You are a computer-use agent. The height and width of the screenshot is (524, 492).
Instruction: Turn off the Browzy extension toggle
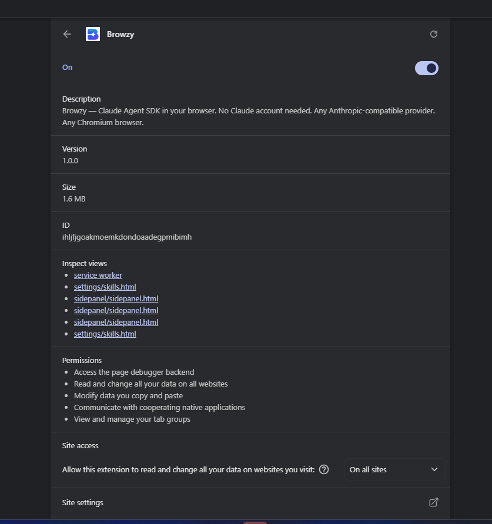[426, 68]
